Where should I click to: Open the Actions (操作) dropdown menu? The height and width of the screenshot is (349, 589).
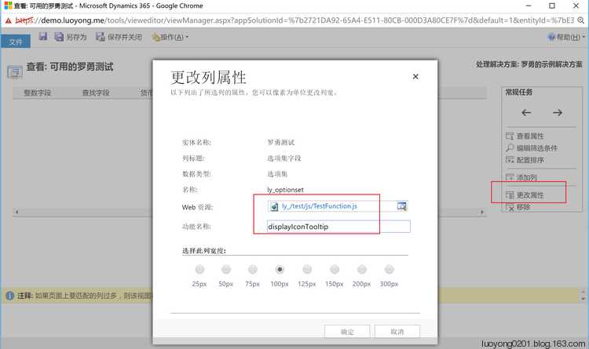(170, 37)
